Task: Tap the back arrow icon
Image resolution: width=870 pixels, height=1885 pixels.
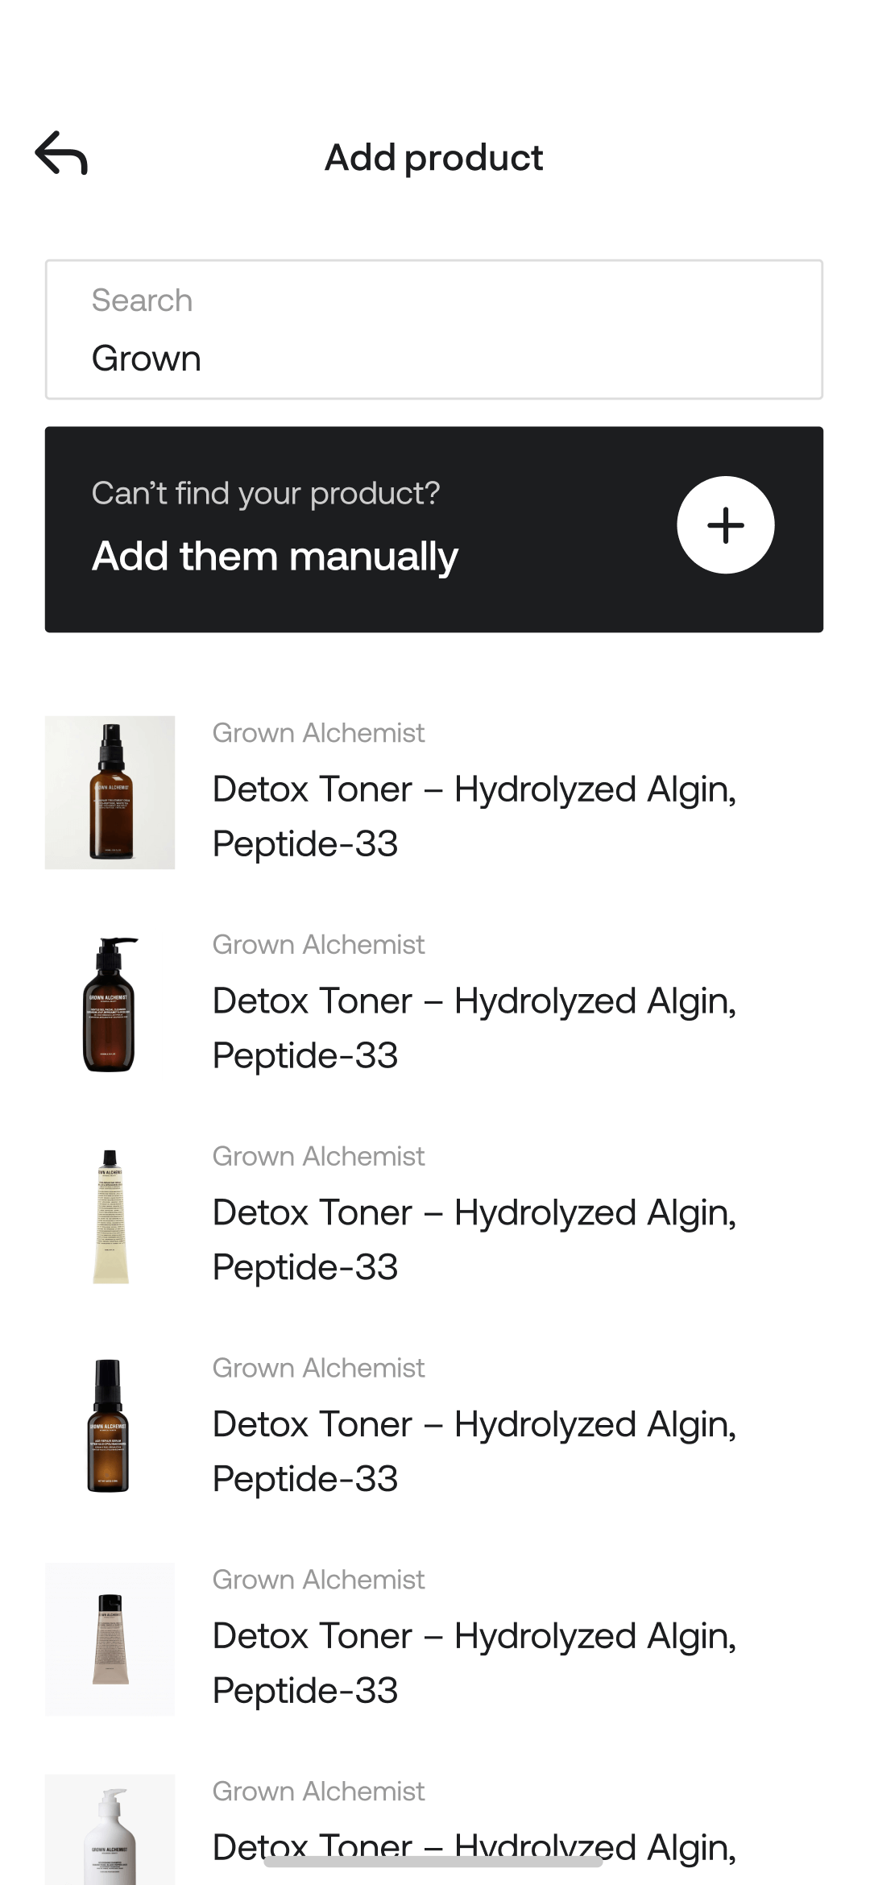Action: 61,153
